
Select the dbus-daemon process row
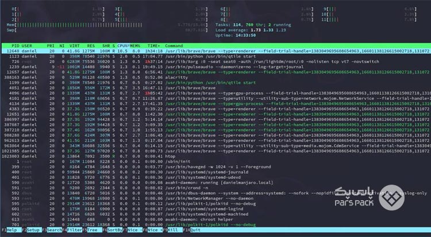pyautogui.click(x=216, y=193)
